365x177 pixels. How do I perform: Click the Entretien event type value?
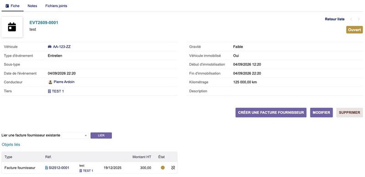point(55,56)
